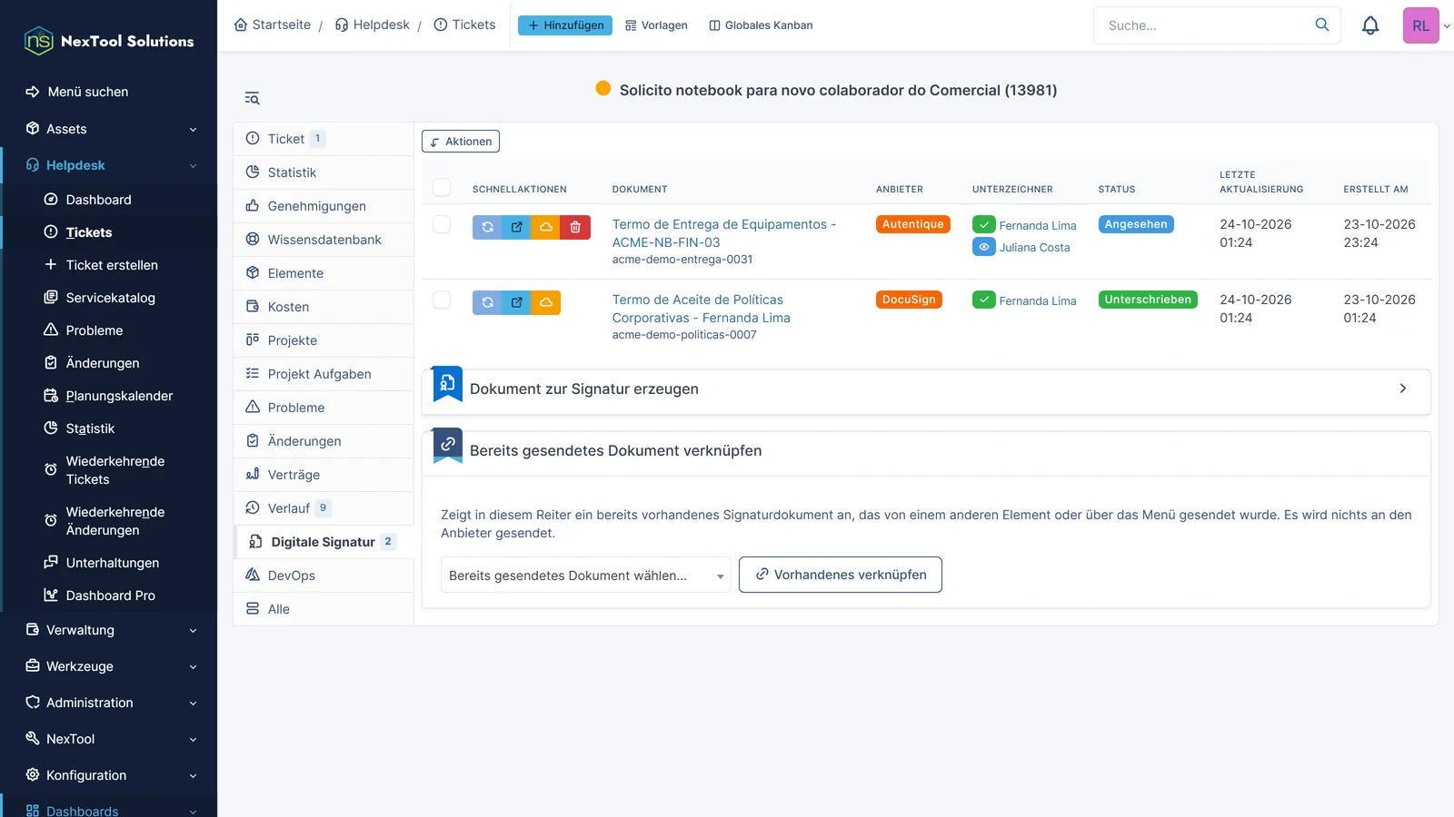The image size is (1454, 817).
Task: Click the Hinzufügen button
Action: pyautogui.click(x=565, y=25)
